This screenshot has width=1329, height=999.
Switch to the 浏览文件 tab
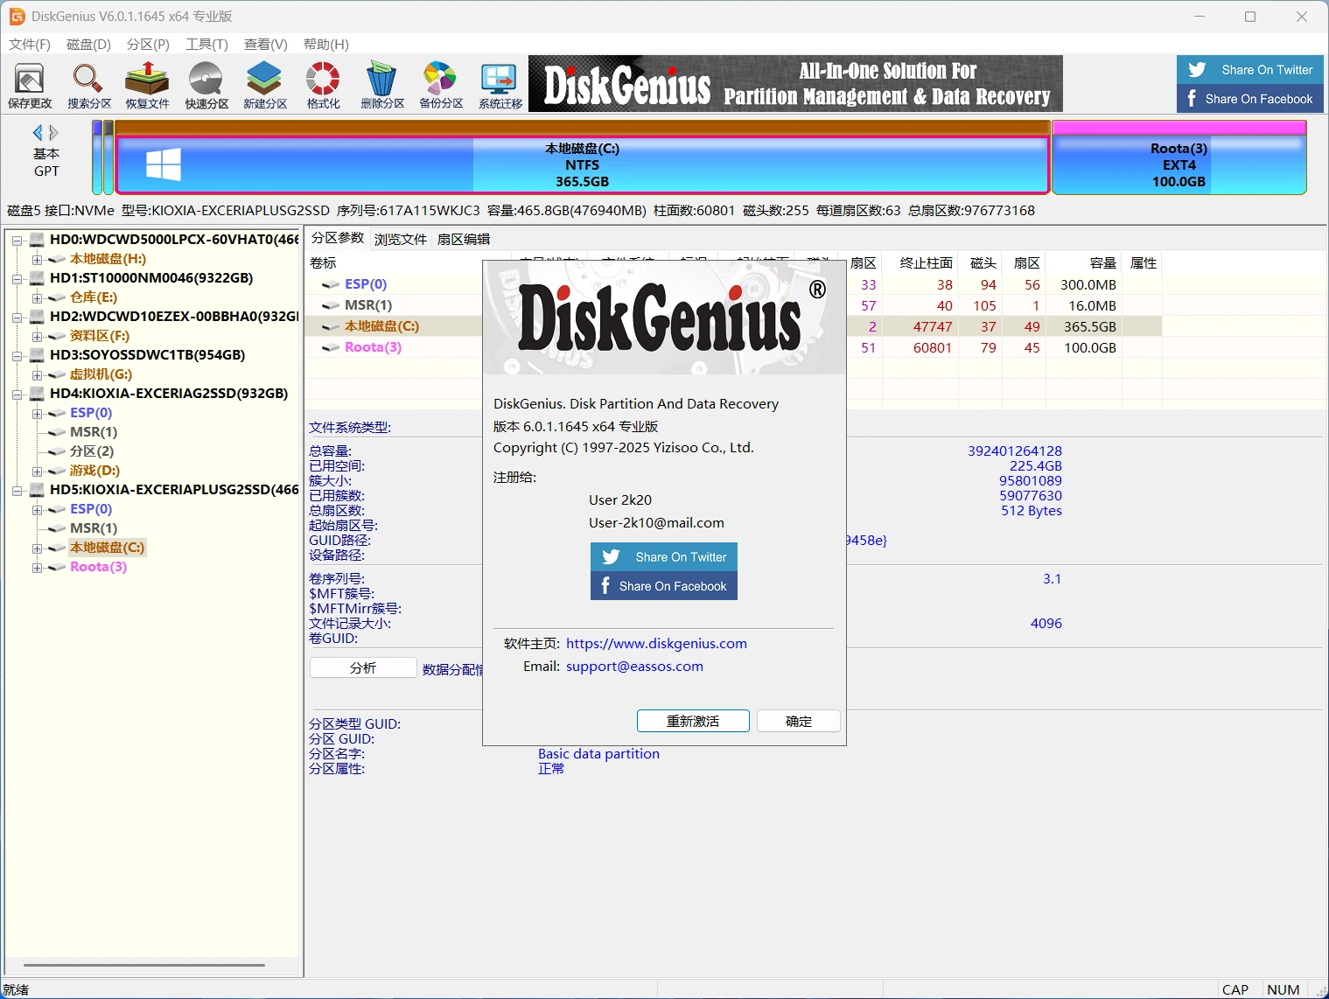(x=401, y=239)
